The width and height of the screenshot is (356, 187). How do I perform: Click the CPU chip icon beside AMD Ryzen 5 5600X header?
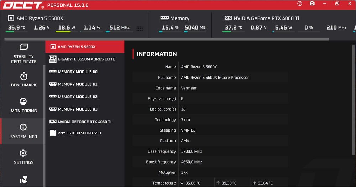click(x=11, y=18)
